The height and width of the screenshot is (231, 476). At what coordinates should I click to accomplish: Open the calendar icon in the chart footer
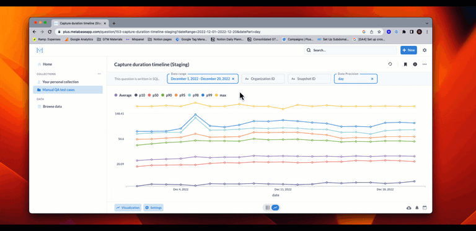point(425,207)
